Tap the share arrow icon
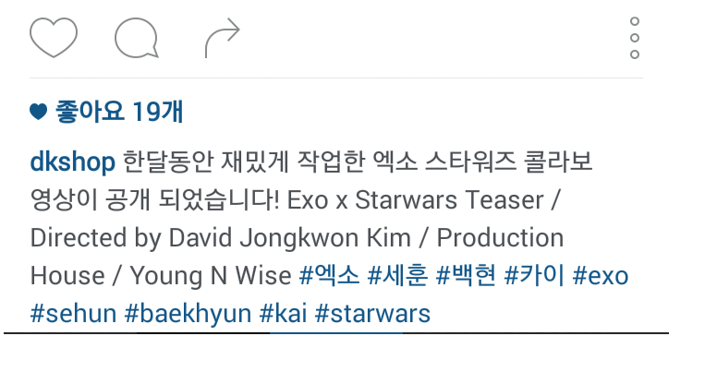The image size is (717, 384). [223, 38]
